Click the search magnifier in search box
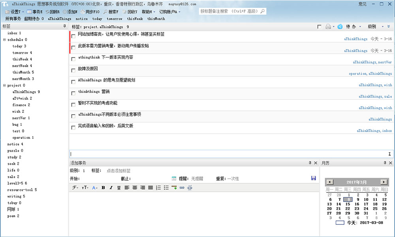The height and width of the screenshot is (237, 395). (263, 11)
